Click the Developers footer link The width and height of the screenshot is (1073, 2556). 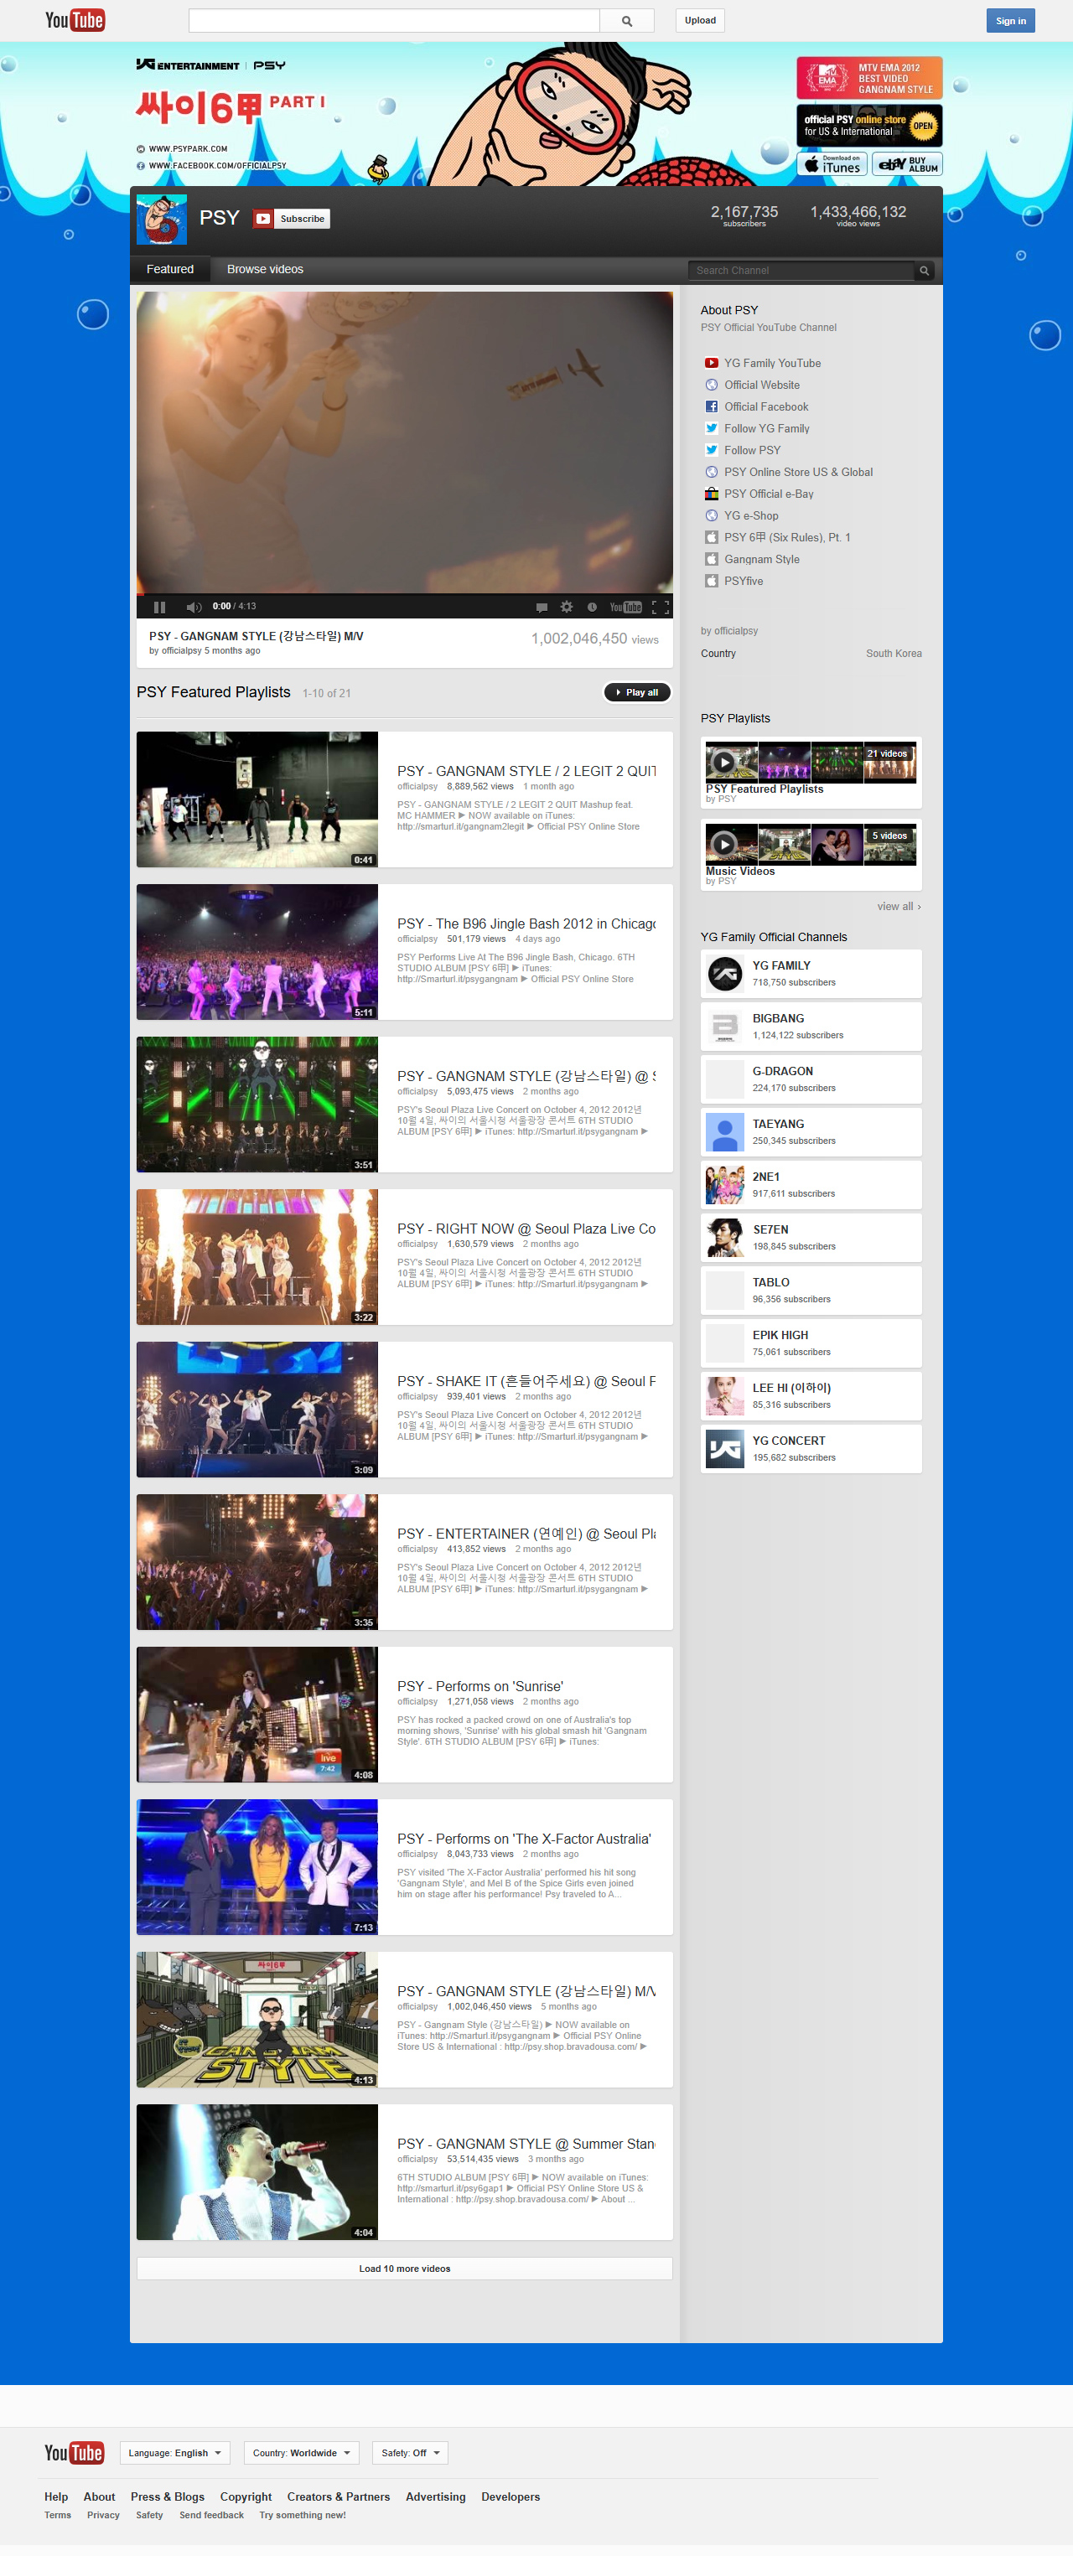pyautogui.click(x=511, y=2496)
